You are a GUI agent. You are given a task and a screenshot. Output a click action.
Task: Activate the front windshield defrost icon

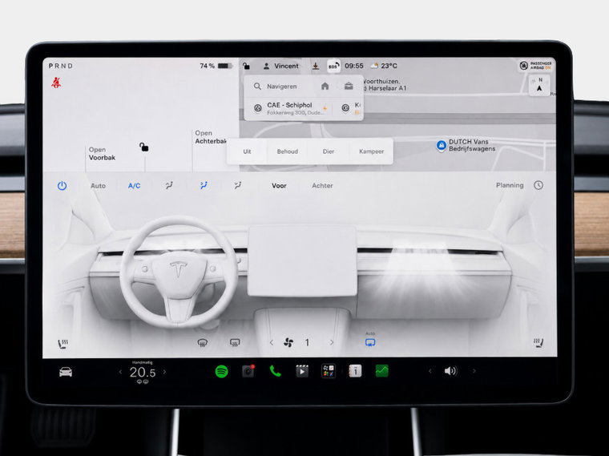pos(203,342)
